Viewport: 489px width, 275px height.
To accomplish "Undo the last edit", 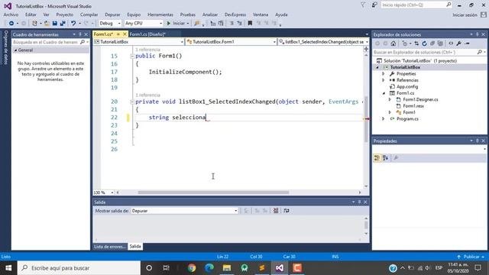I will [x=73, y=24].
